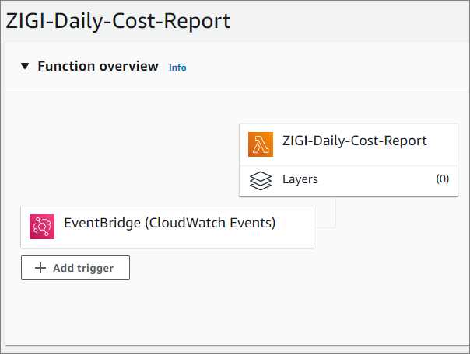
Task: Click the orange Lambda function icon
Action: pyautogui.click(x=261, y=144)
